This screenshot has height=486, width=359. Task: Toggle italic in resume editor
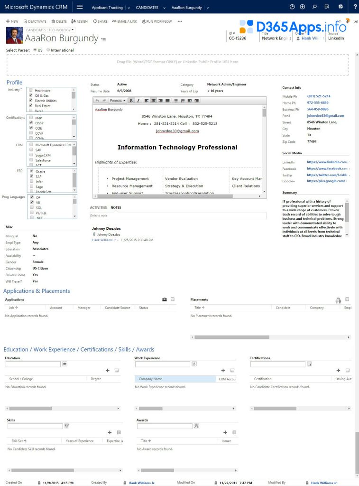click(x=138, y=101)
